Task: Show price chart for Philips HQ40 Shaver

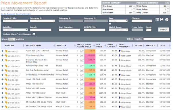Action: tap(82, 84)
